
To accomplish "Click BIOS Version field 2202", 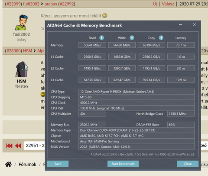I will pos(136,147).
